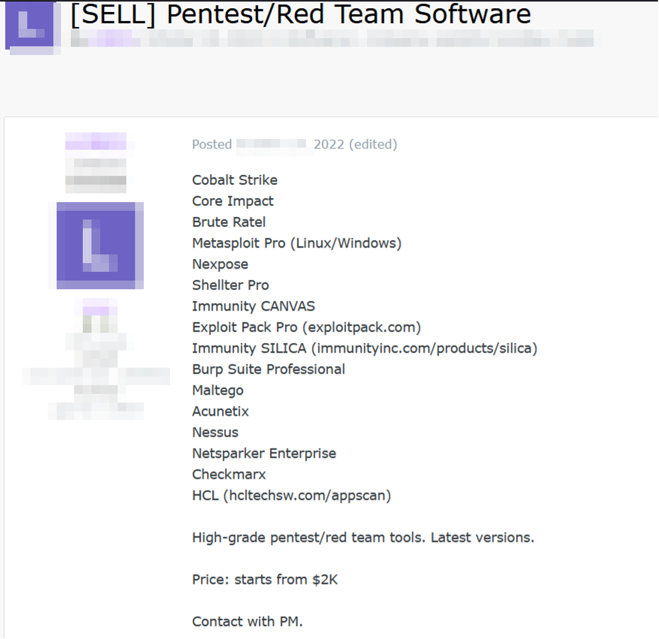Click the "Contact with PM." text

pos(247,622)
